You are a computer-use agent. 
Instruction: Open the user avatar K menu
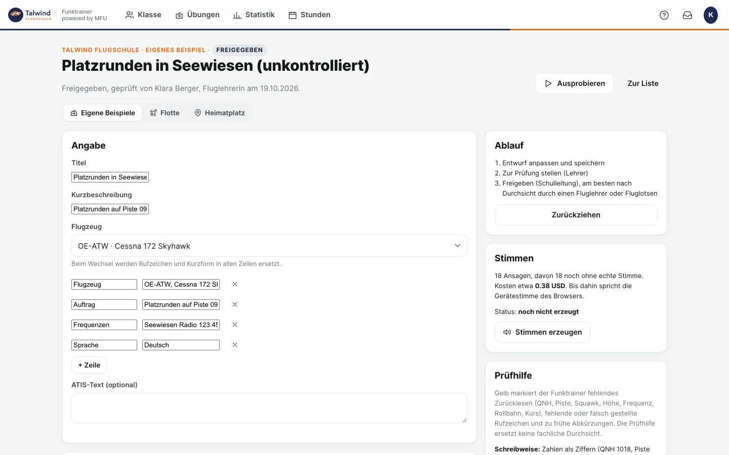711,15
